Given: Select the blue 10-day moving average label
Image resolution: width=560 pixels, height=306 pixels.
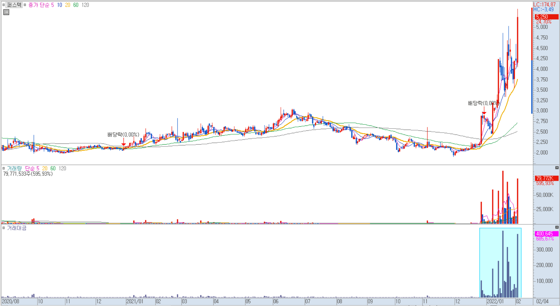Looking at the screenshot, I should point(60,5).
